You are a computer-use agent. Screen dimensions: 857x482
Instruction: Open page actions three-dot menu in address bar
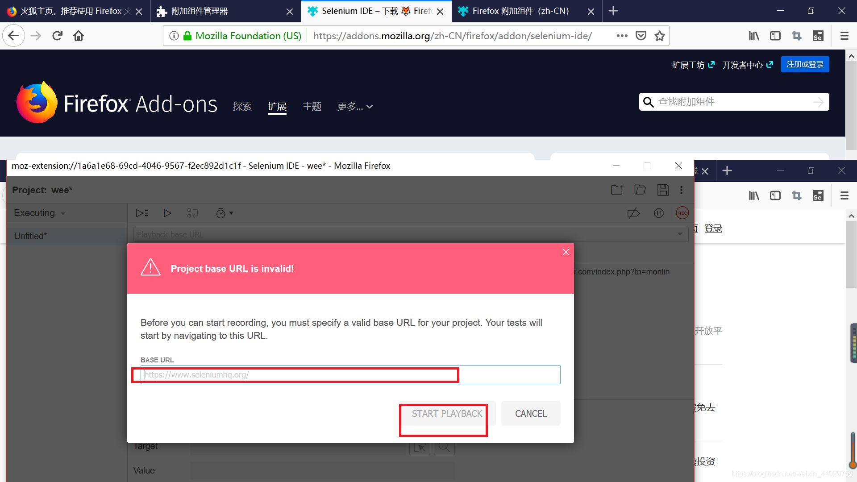pyautogui.click(x=622, y=36)
